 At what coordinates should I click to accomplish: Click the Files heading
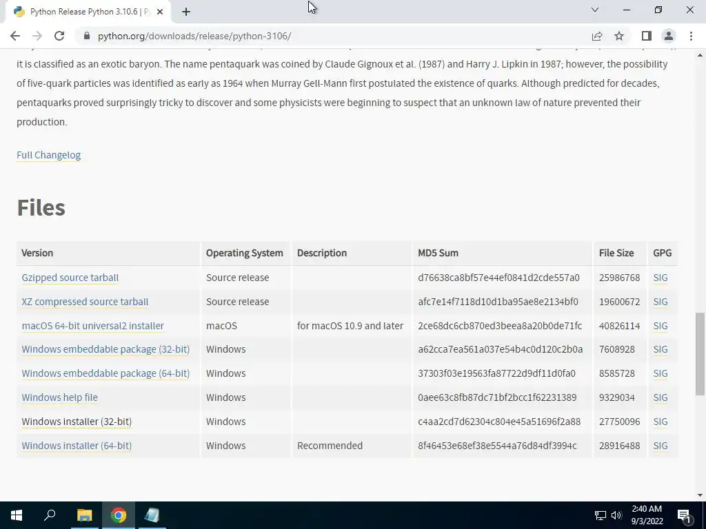41,207
